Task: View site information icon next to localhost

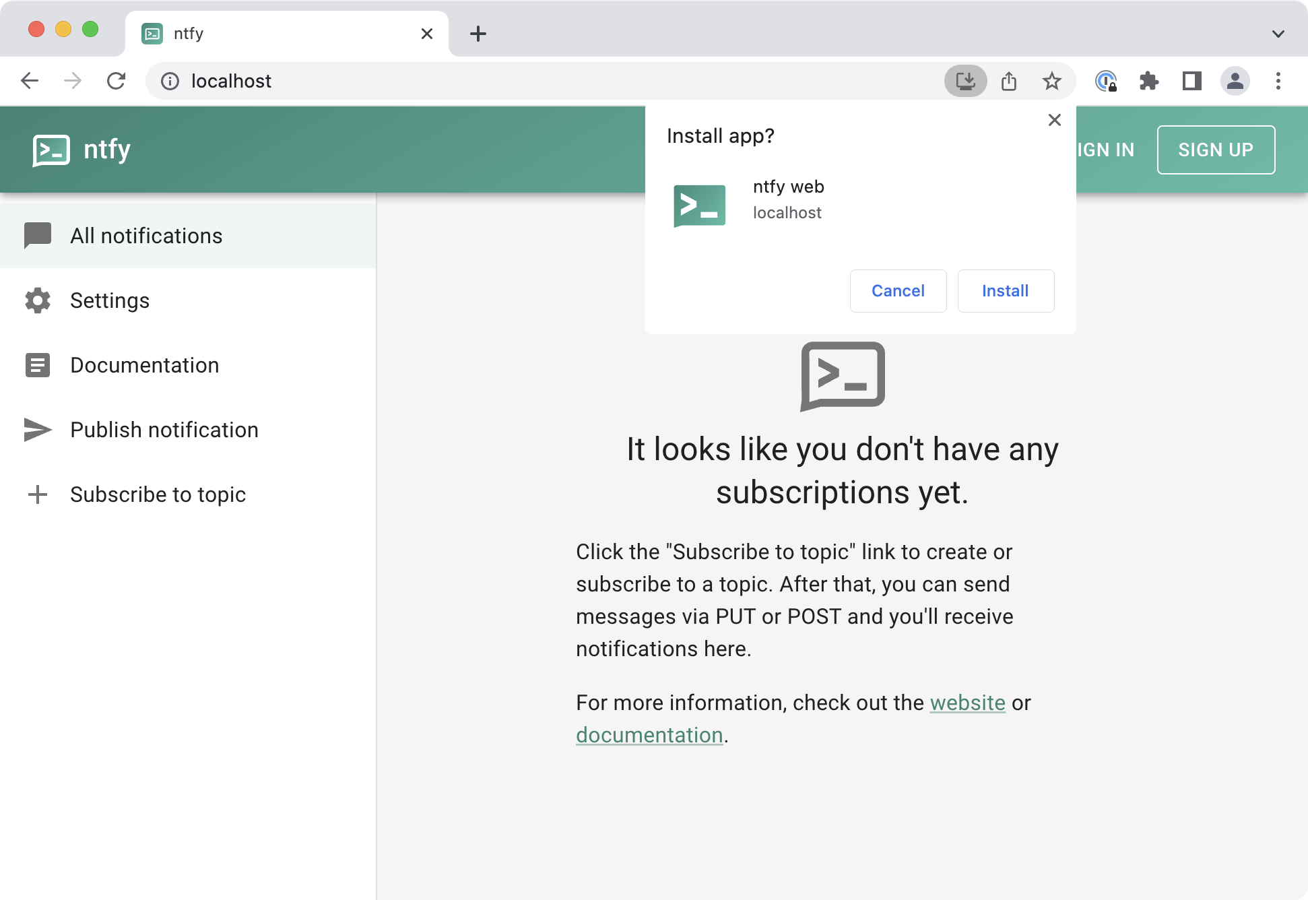Action: [170, 82]
